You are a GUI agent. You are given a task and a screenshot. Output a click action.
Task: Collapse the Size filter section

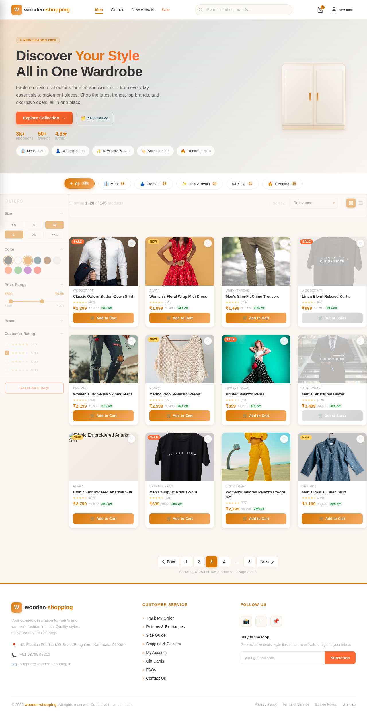(61, 214)
